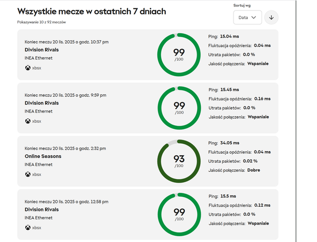
Task: Click the 34.05 ms ping value
Action: click(x=230, y=143)
